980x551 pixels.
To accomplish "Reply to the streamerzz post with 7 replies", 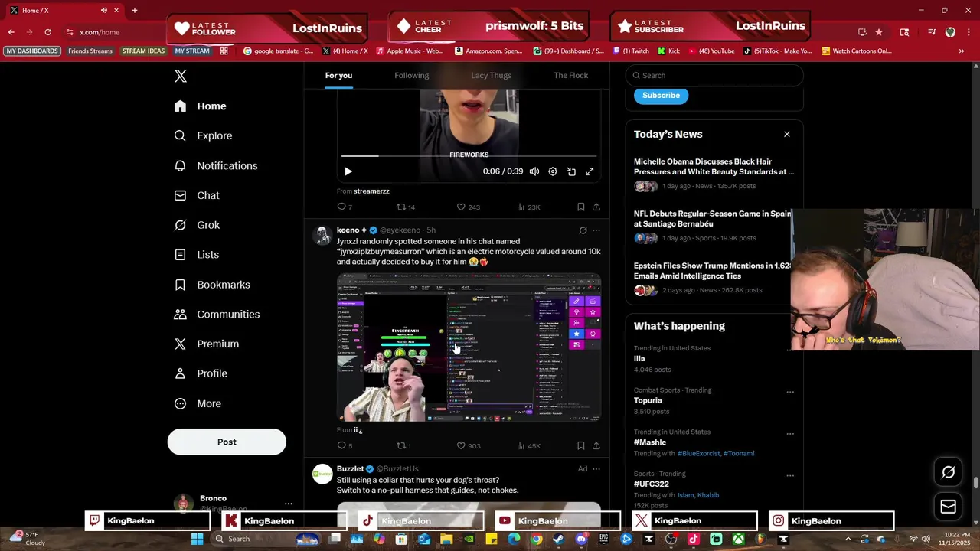I will 345,207.
